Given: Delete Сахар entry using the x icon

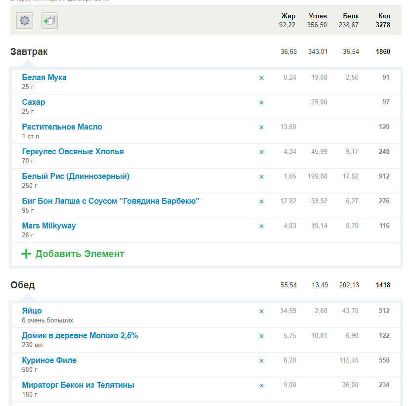Looking at the screenshot, I should [262, 102].
